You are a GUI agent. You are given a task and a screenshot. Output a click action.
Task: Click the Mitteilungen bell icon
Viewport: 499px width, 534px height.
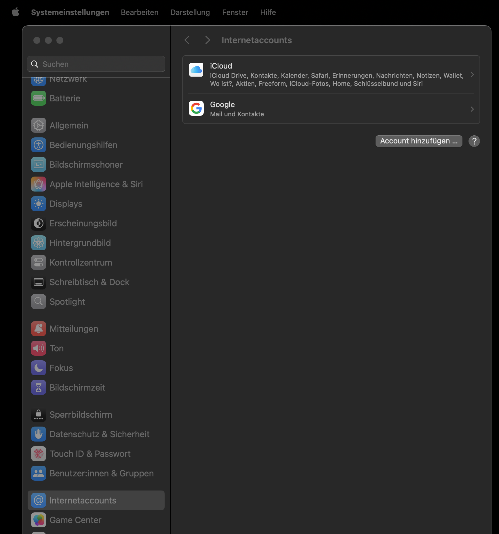39,329
